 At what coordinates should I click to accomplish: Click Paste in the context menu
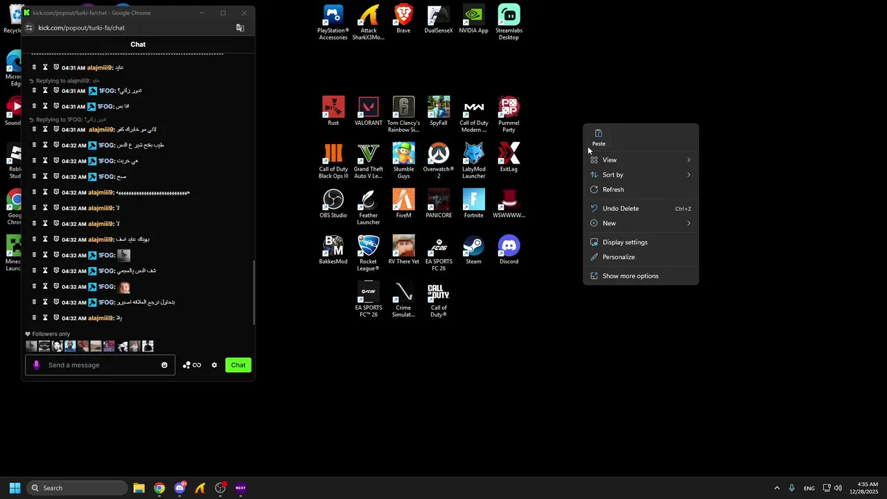click(599, 137)
